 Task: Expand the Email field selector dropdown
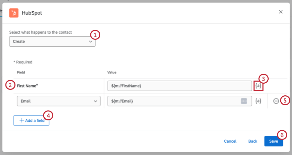click(58, 101)
